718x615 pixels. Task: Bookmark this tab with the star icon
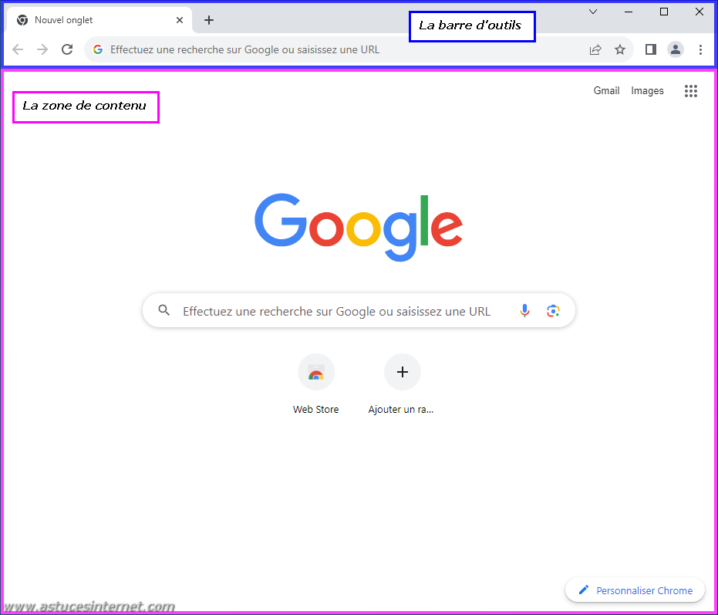[620, 49]
